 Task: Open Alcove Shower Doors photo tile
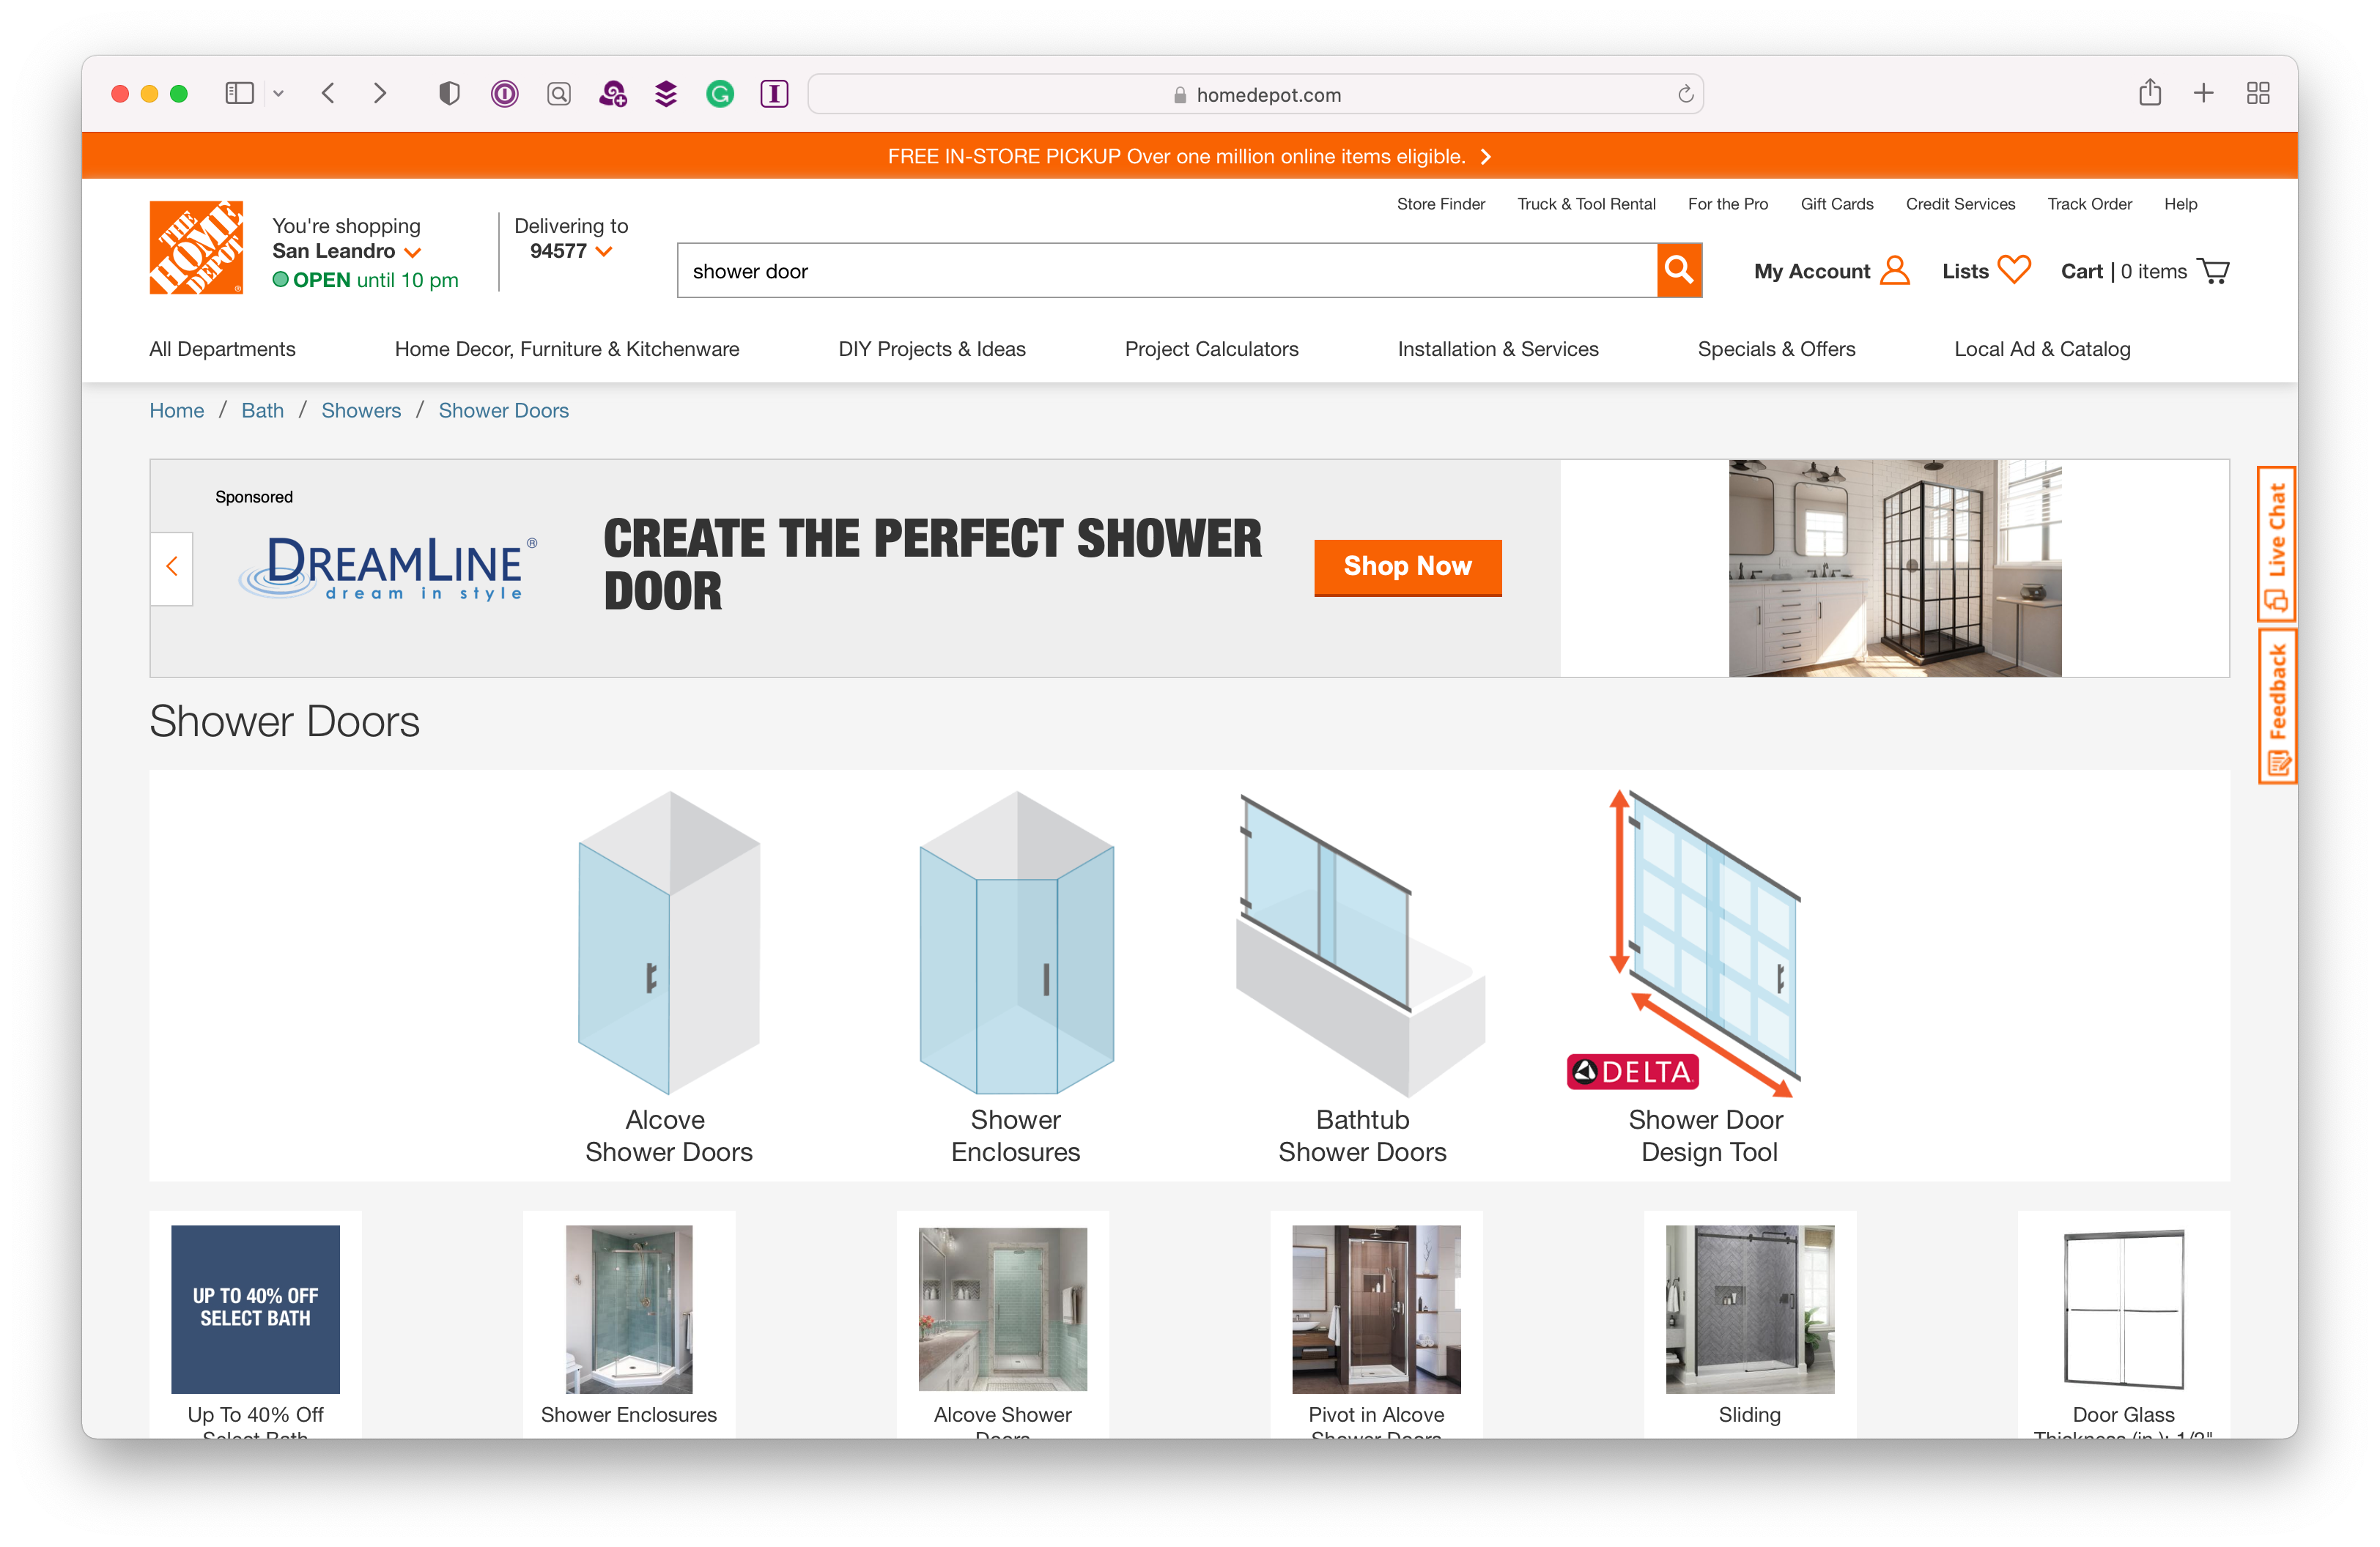click(1002, 1326)
